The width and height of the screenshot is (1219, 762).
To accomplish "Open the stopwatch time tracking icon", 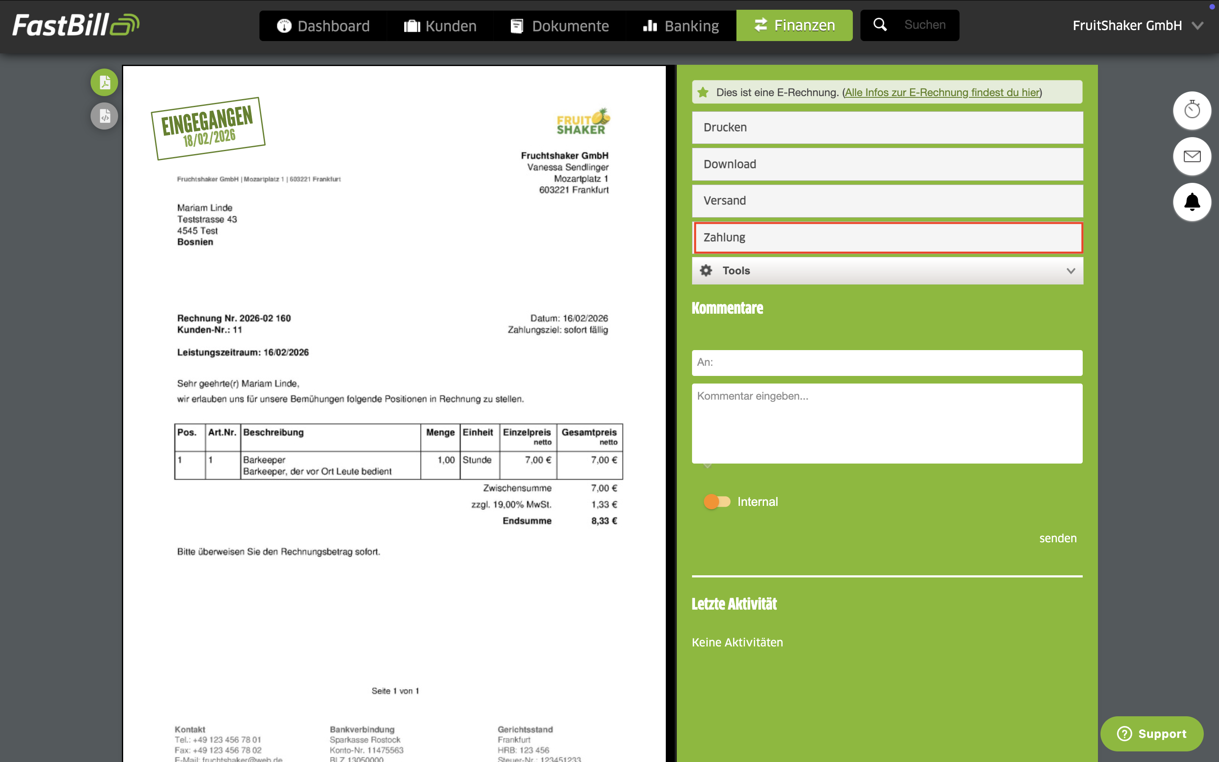I will point(1192,110).
